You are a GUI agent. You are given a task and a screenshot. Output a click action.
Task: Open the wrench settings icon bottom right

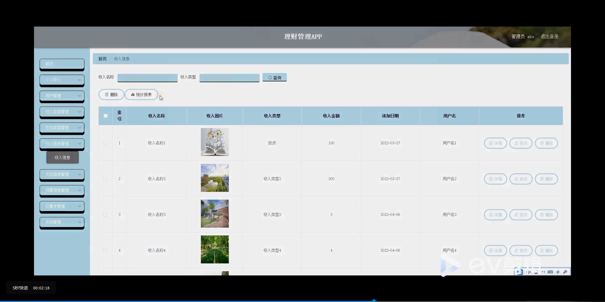coord(566,272)
